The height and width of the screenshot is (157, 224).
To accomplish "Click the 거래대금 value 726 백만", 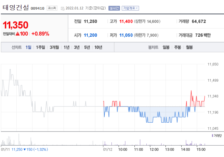I will click(x=203, y=35).
